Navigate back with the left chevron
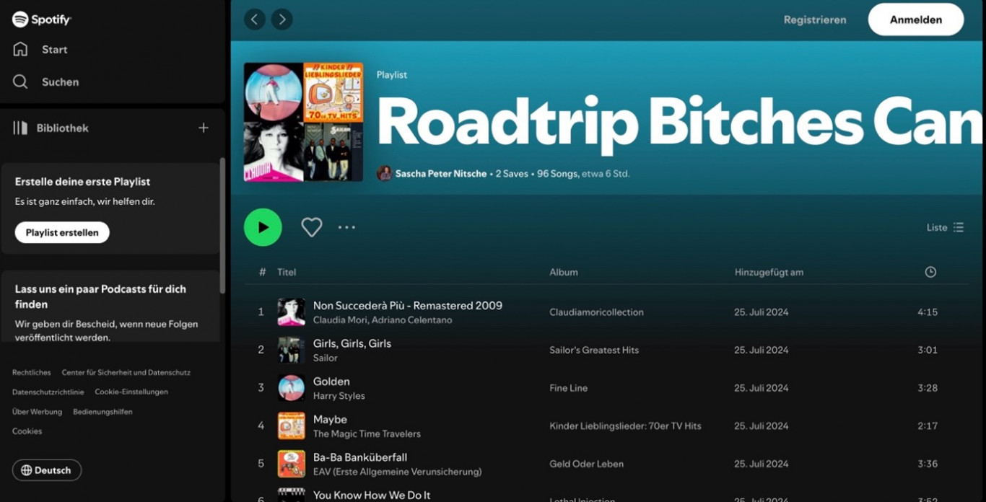986x502 pixels. coord(254,19)
